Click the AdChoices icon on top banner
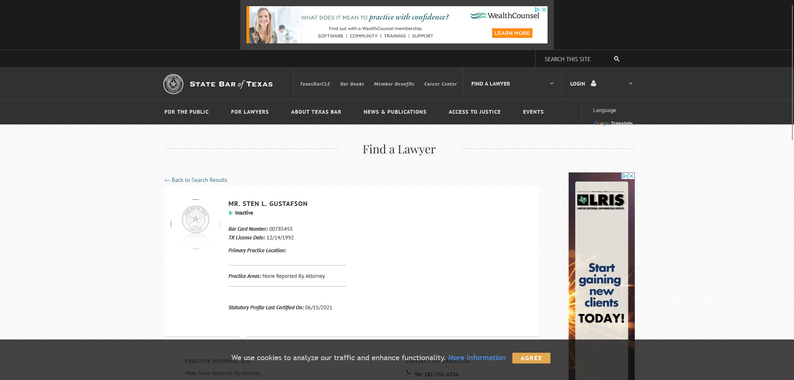The image size is (794, 380). point(537,10)
